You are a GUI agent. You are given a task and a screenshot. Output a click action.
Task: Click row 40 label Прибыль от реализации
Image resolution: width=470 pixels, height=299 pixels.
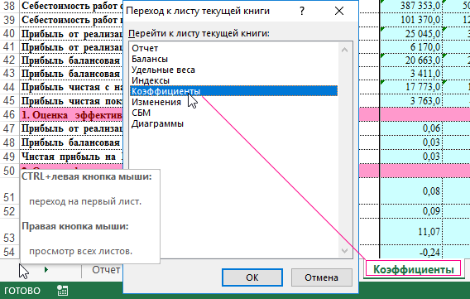pyautogui.click(x=71, y=34)
